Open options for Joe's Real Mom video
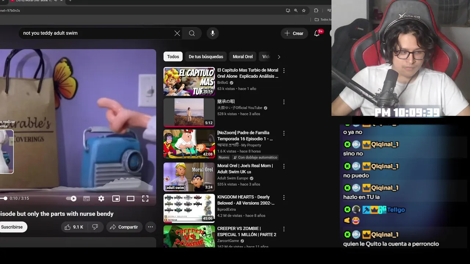The height and width of the screenshot is (264, 470). coord(284,166)
